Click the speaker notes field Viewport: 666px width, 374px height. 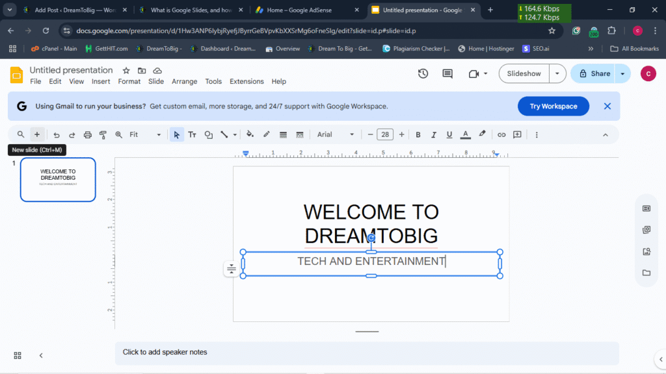[367, 352]
